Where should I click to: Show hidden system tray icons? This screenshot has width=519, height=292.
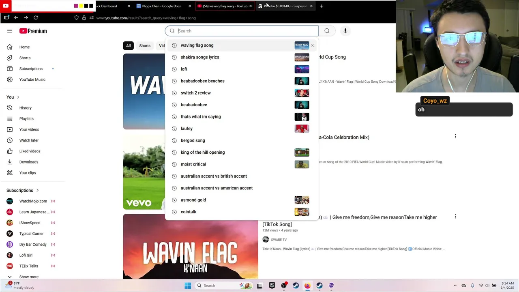click(x=455, y=286)
